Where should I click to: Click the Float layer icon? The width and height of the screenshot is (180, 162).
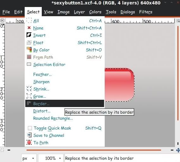click(x=29, y=43)
